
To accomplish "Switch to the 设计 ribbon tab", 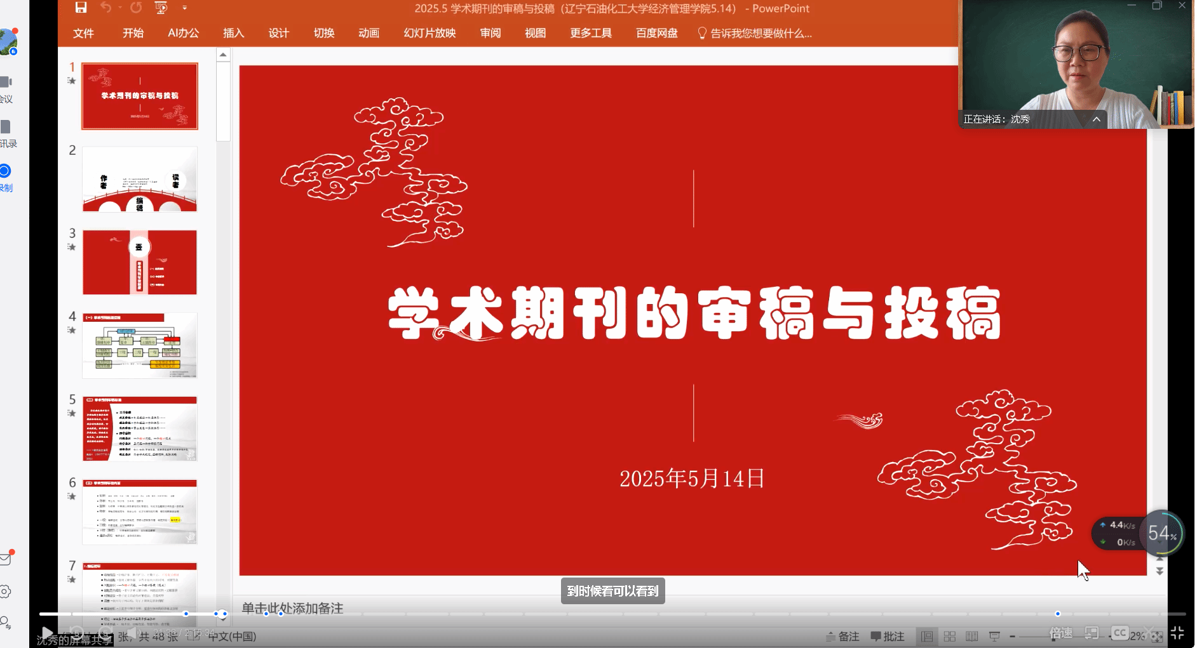I will tap(278, 33).
